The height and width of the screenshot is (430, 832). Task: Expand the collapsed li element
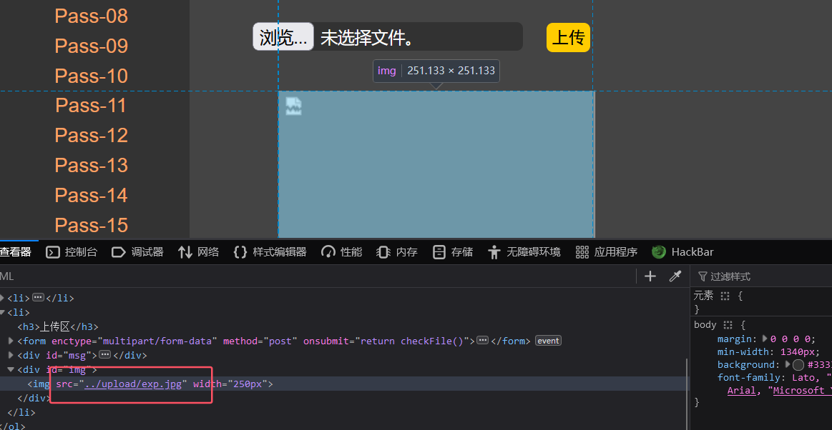(x=2, y=298)
